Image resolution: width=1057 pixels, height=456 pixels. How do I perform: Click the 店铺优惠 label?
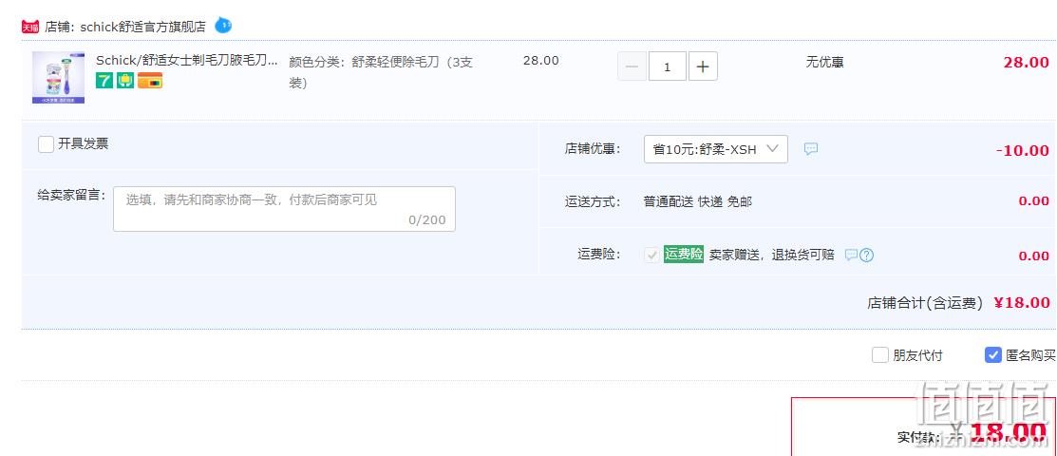point(592,149)
